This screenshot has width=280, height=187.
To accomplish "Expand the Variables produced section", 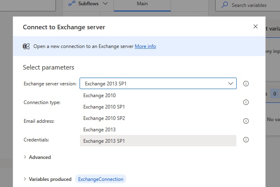I will [47, 179].
